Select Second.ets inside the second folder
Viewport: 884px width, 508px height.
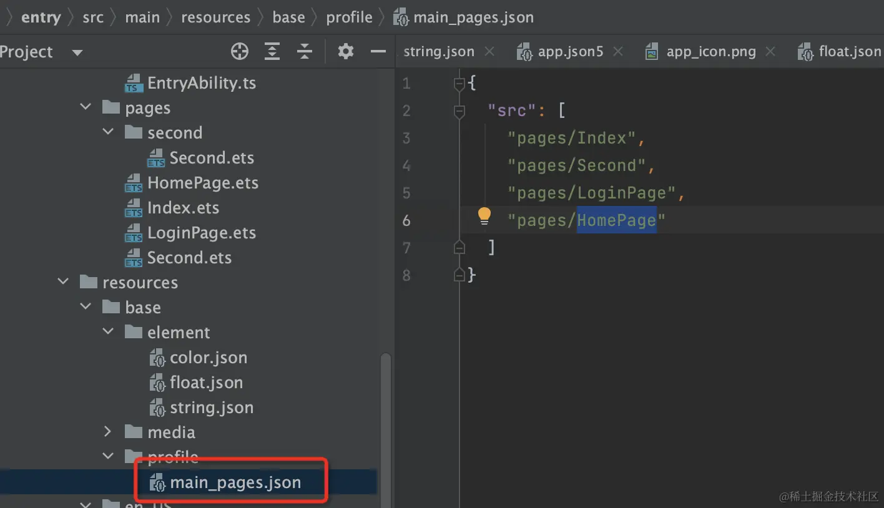coord(212,158)
